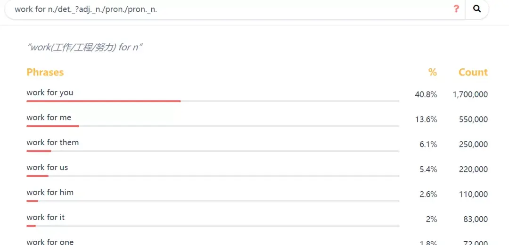Image resolution: width=509 pixels, height=245 pixels.
Task: Click the magnifying glass search button
Action: click(477, 9)
